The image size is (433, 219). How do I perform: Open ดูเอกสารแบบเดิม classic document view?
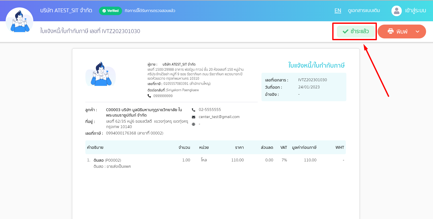click(364, 11)
